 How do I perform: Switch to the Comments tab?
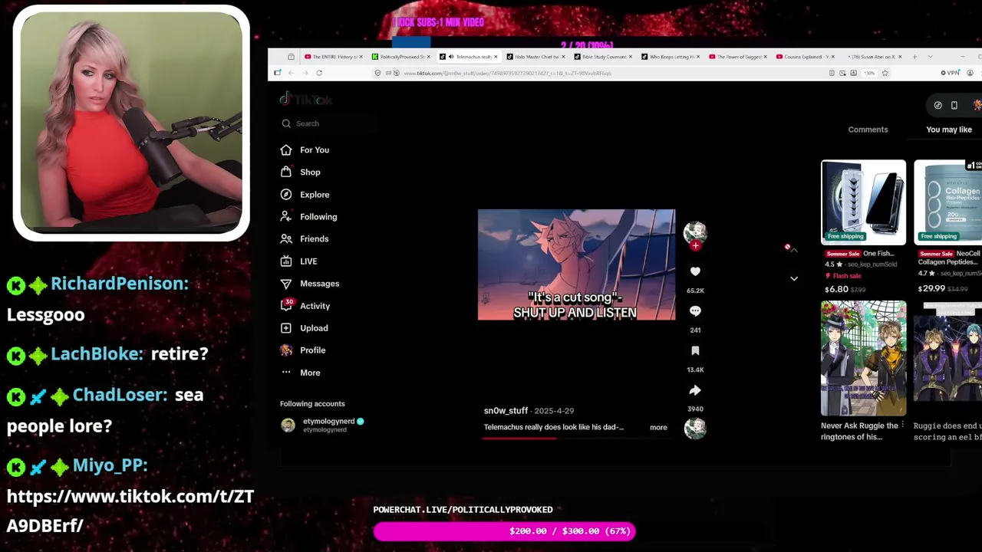(x=868, y=130)
